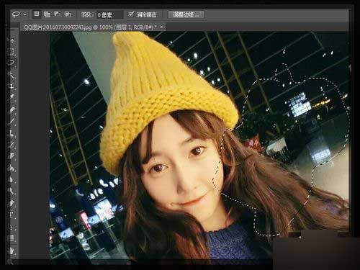Select the Dodge tool
The width and height of the screenshot is (360, 270).
click(12, 191)
